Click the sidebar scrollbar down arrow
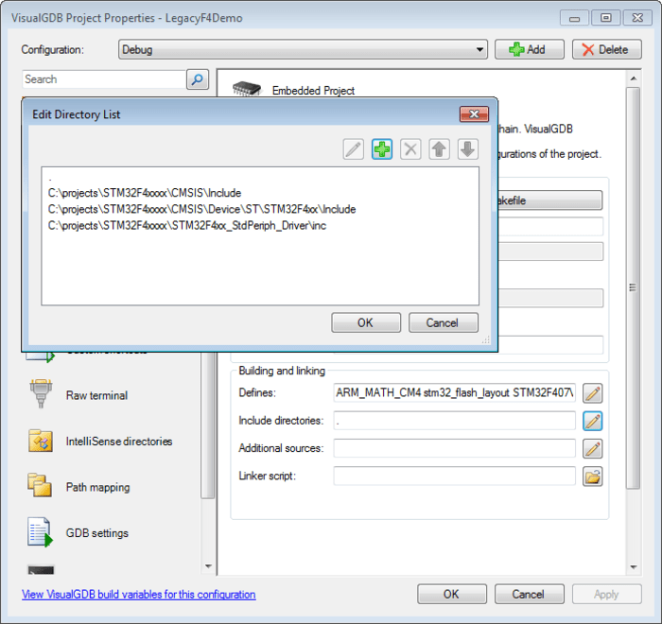662x624 pixels. click(208, 566)
